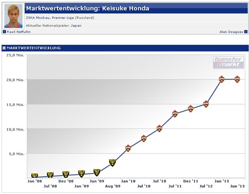The image size is (249, 194).
Task: Select the Jan '13 CSKA crest marker
Action: (x=222, y=79)
